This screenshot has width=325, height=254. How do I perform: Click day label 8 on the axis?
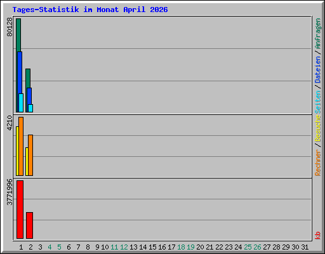(x=88, y=247)
